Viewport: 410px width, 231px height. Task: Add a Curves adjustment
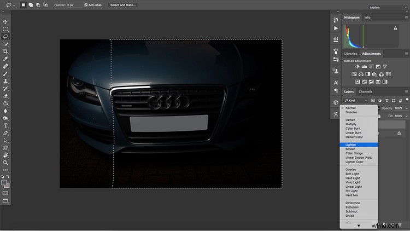pyautogui.click(x=371, y=67)
